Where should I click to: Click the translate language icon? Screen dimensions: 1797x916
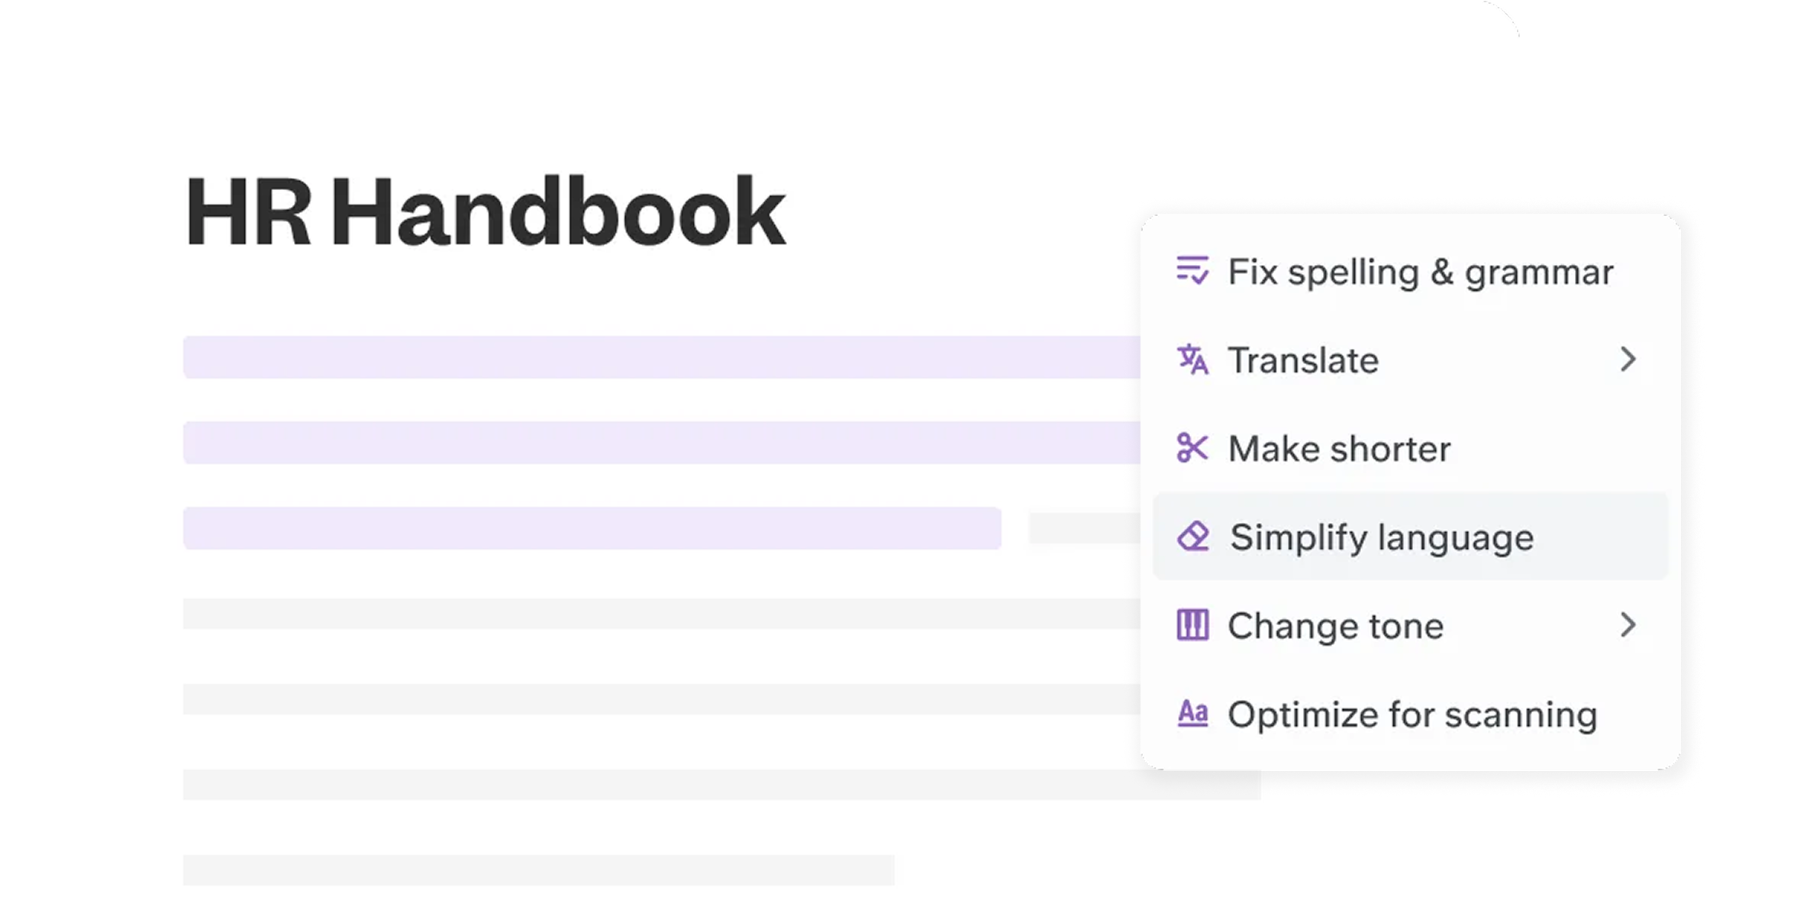[x=1192, y=360]
